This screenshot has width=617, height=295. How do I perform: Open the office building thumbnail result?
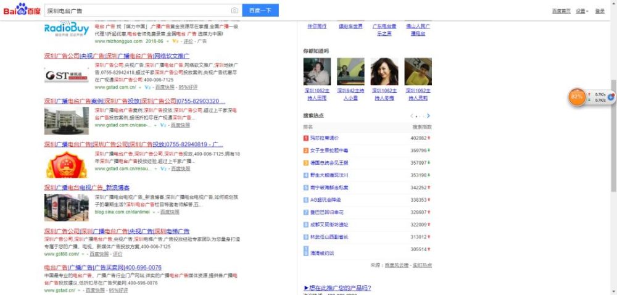(x=67, y=121)
